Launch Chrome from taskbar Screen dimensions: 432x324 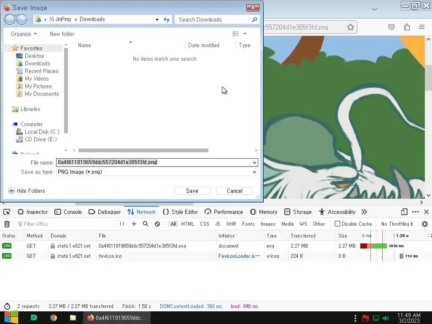(x=54, y=318)
